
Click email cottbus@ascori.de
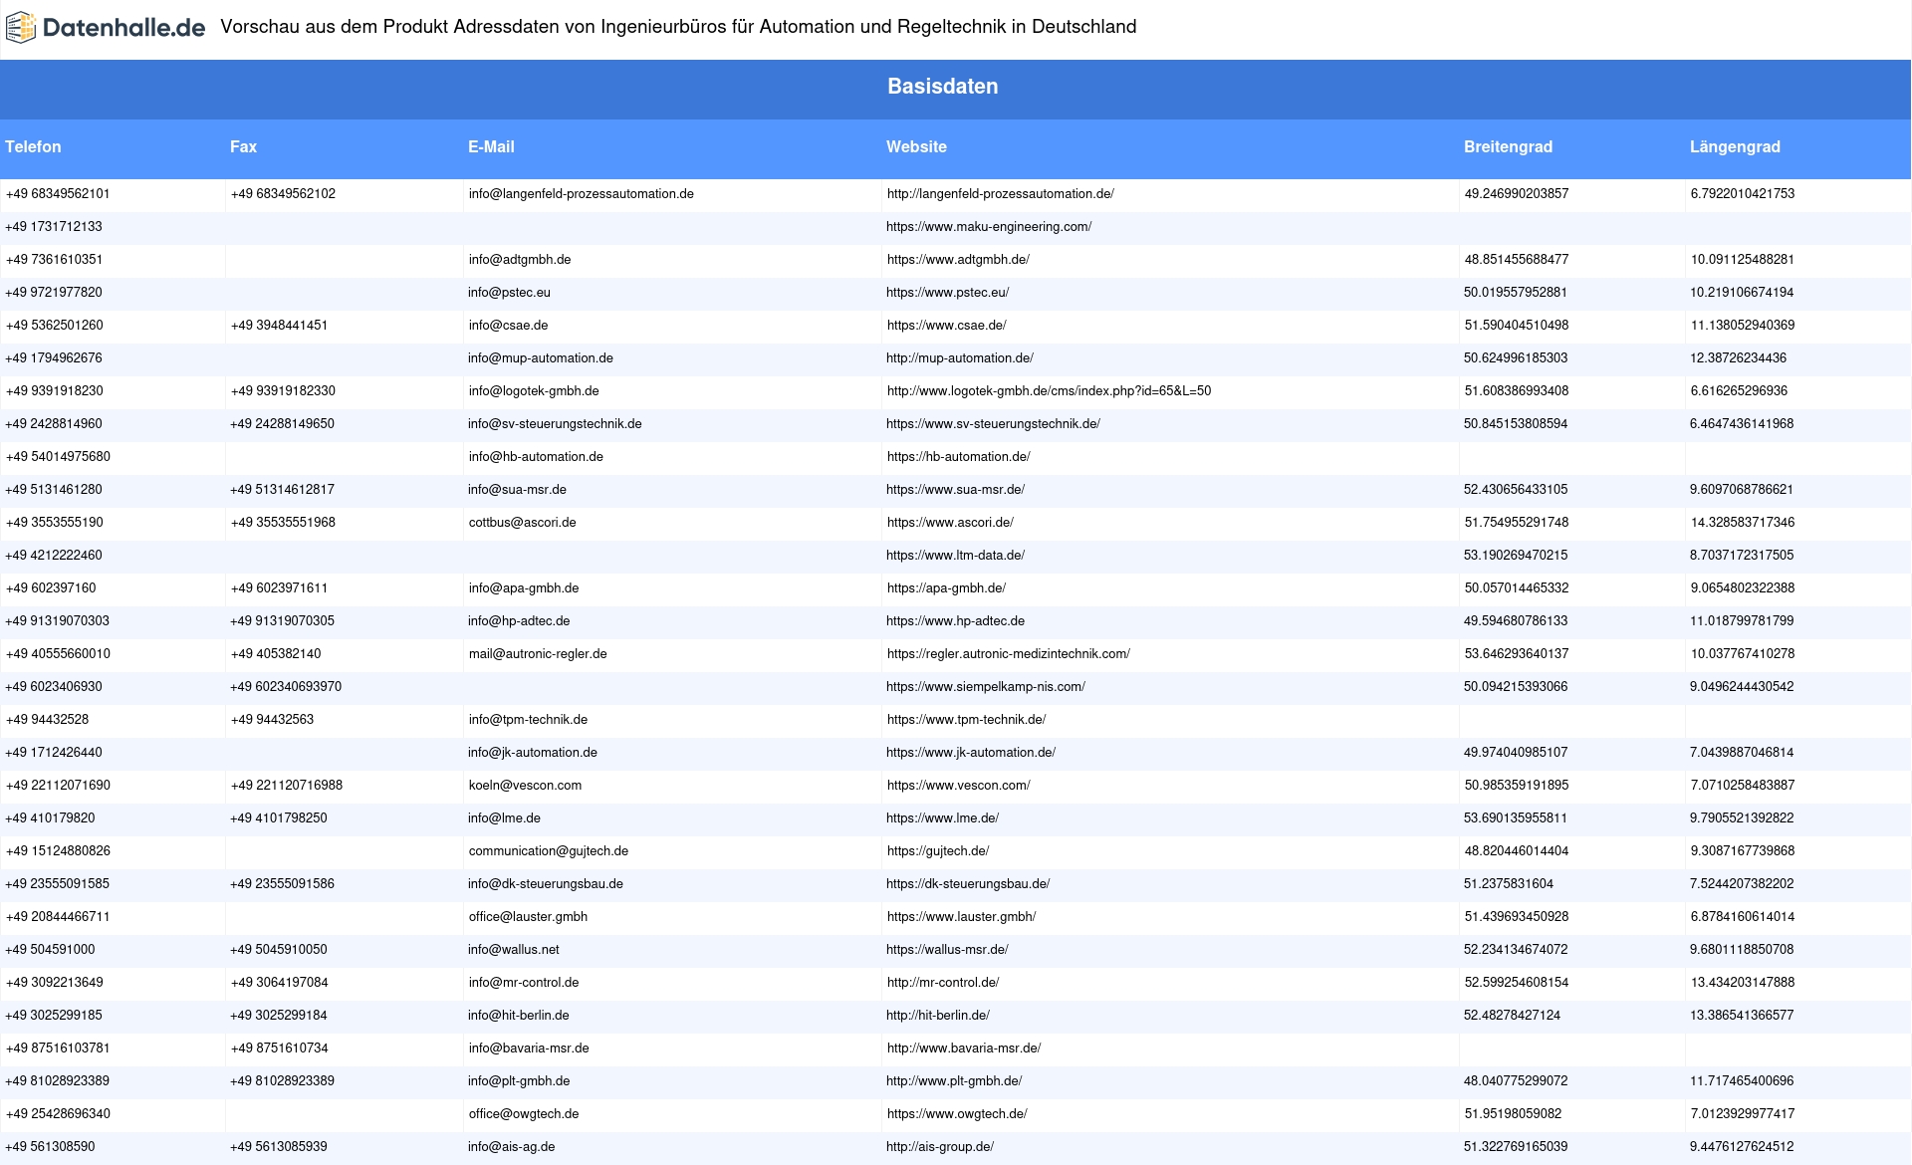[x=522, y=523]
